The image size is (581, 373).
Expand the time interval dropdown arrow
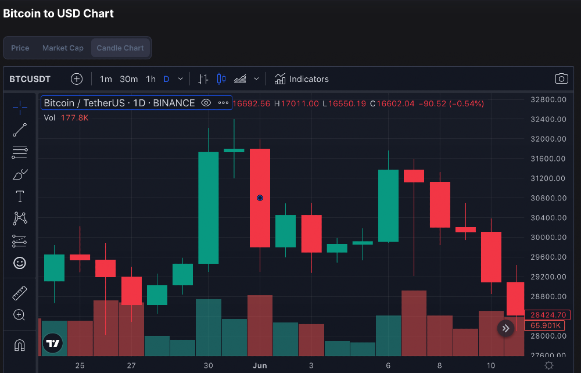[x=181, y=79]
